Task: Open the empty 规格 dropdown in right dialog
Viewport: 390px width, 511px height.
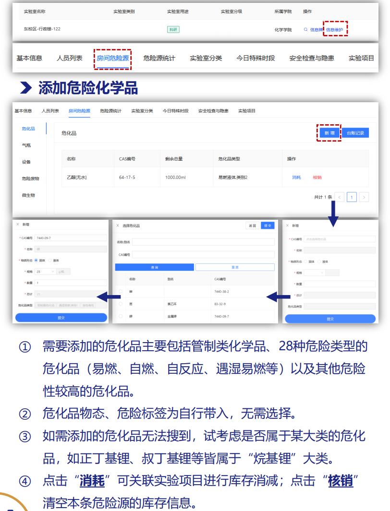Action: [315, 273]
